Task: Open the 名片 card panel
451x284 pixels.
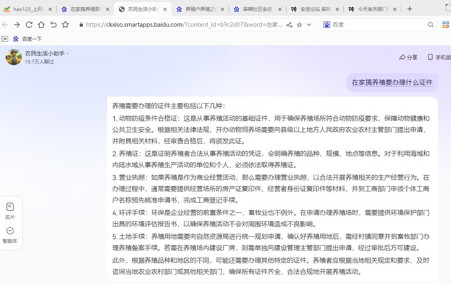Action: click(10, 211)
